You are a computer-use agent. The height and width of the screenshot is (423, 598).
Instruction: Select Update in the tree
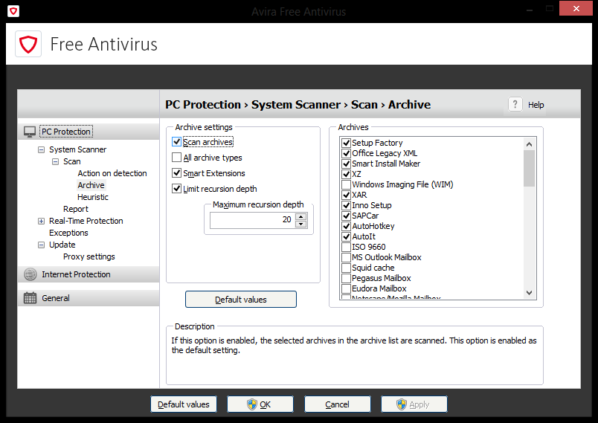click(62, 245)
